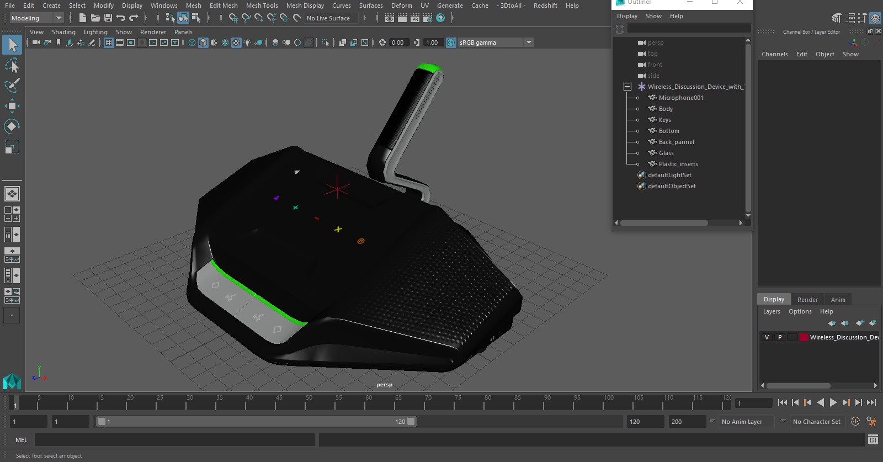
Task: Open the Redshift menu
Action: [x=545, y=6]
